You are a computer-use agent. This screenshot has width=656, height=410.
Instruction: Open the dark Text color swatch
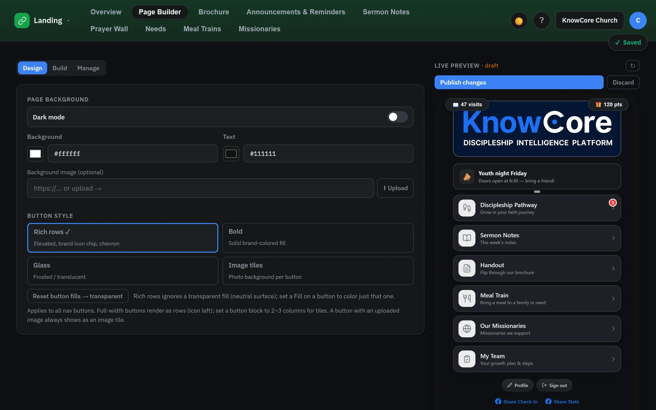tap(231, 154)
